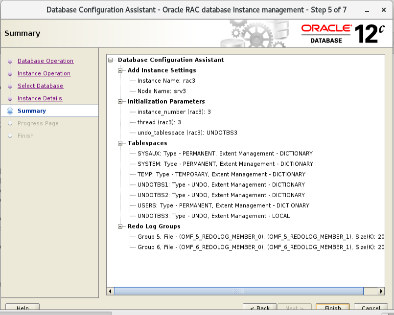Select the Initialization Parameters heading
Image resolution: width=394 pixels, height=315 pixels.
[166, 101]
